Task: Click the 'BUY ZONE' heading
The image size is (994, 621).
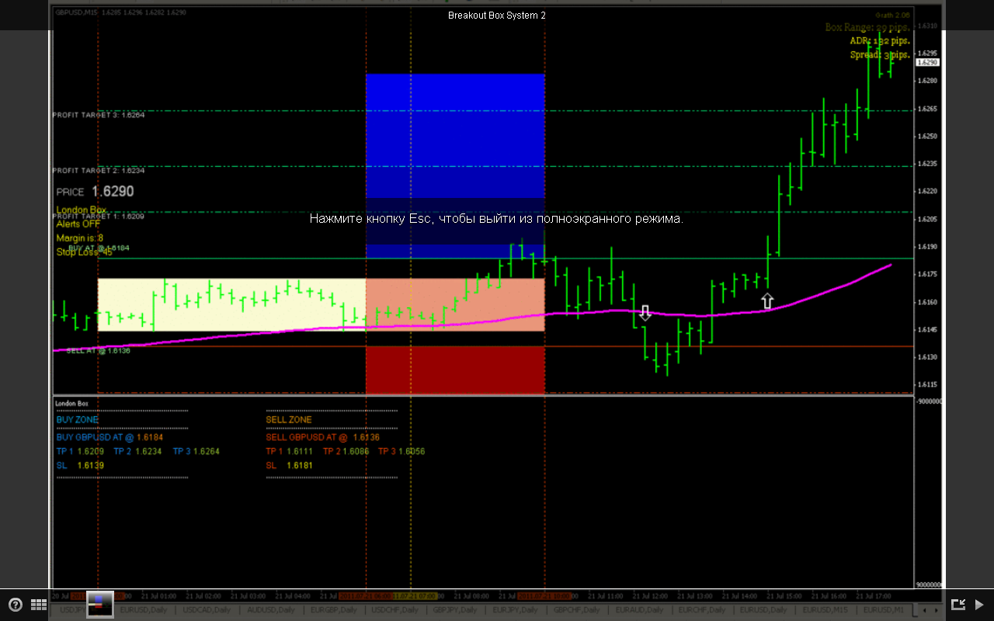Action: (x=77, y=420)
